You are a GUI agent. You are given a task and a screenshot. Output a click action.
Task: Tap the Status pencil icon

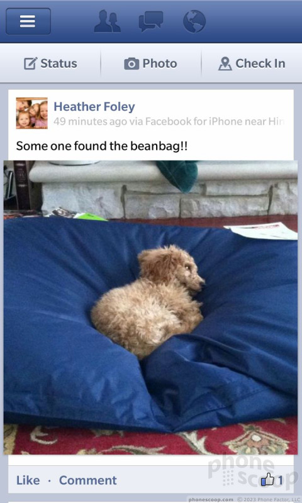31,64
